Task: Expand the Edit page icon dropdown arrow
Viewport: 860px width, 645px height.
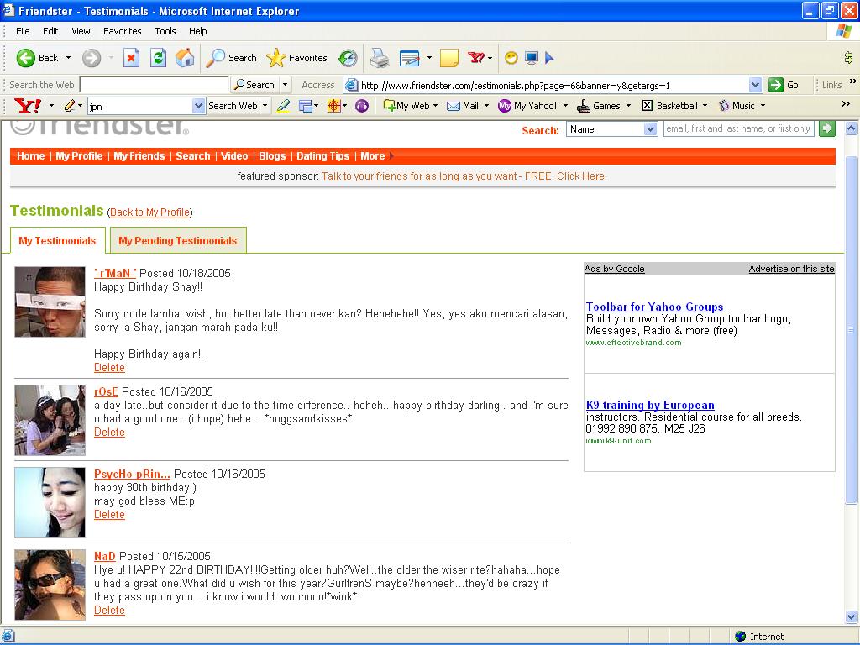Action: [429, 58]
